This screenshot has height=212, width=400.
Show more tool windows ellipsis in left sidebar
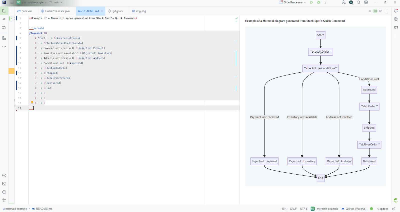(4, 46)
